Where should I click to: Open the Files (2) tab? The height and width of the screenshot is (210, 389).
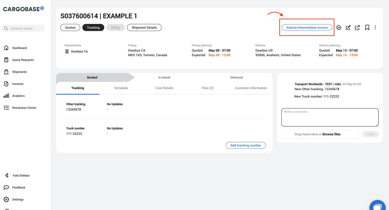click(208, 88)
